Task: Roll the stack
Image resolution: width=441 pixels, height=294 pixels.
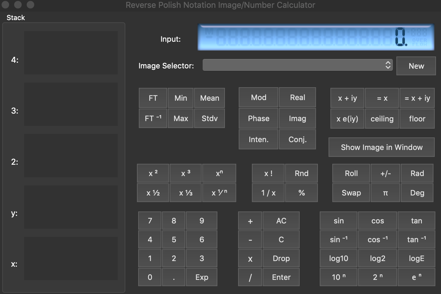Action: (x=351, y=173)
